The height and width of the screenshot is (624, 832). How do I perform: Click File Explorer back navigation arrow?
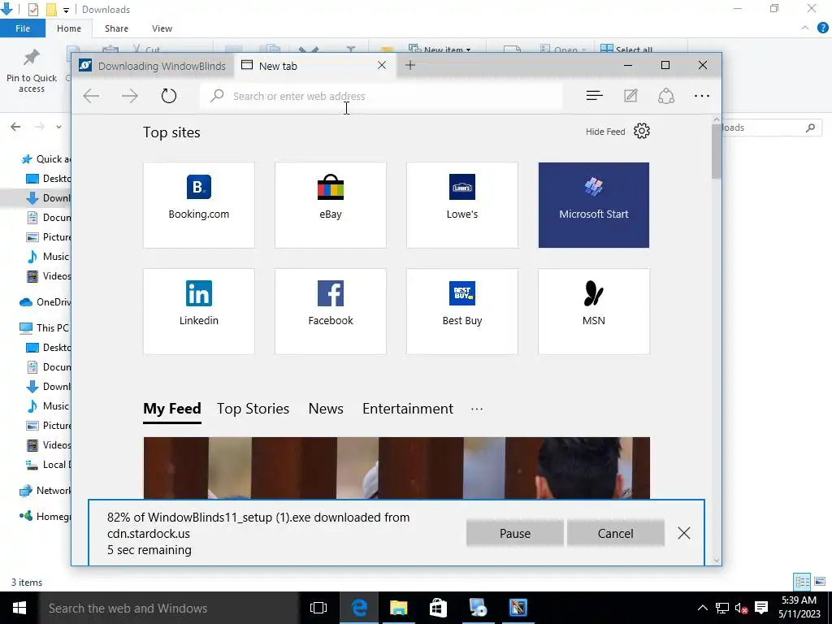16,127
